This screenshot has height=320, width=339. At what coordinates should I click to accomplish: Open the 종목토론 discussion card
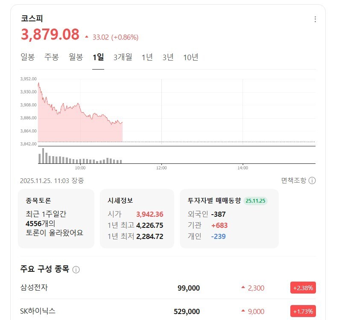tap(56, 218)
